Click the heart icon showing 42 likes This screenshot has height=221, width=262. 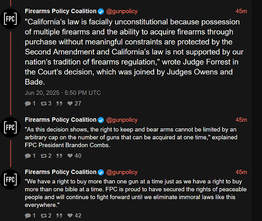tap(70, 216)
